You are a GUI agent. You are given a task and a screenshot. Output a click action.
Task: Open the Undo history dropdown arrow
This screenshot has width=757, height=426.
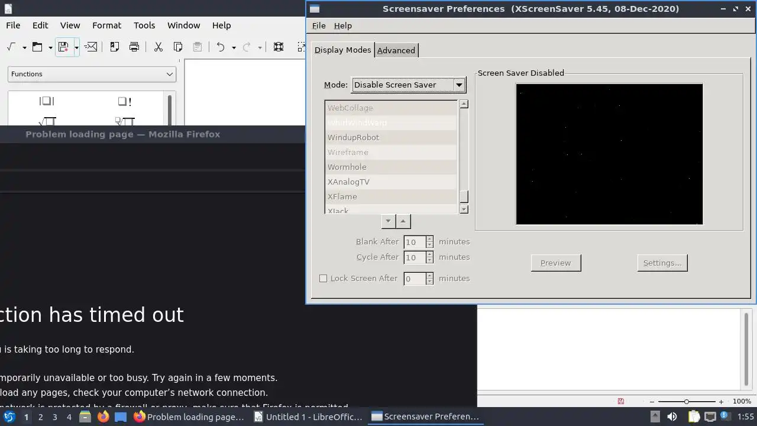tap(234, 47)
